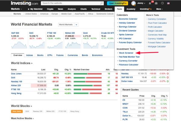The width and height of the screenshot is (181, 121).
Task: Click the search magnifier icon
Action: coord(102,3)
